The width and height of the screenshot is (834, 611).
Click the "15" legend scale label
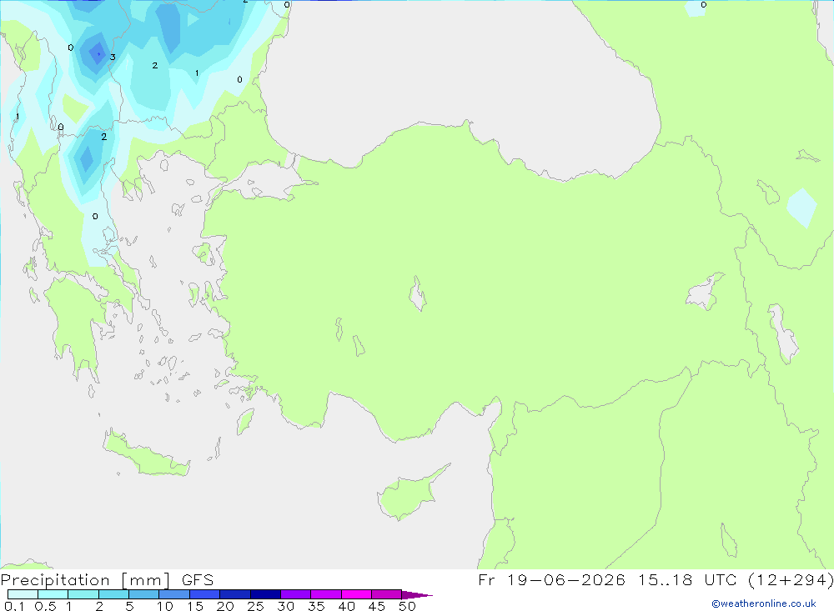[x=195, y=606]
